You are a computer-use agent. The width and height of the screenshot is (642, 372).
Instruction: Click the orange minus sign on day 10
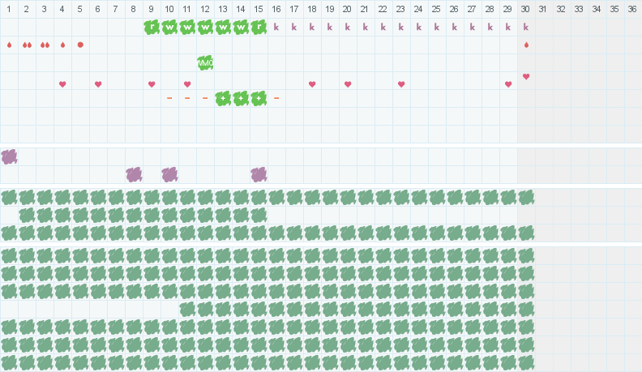[x=169, y=98]
